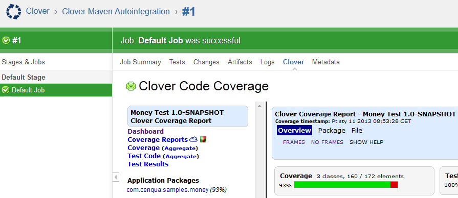Open the com.cenqua.samples.money package
The height and width of the screenshot is (198, 458).
pyautogui.click(x=167, y=190)
